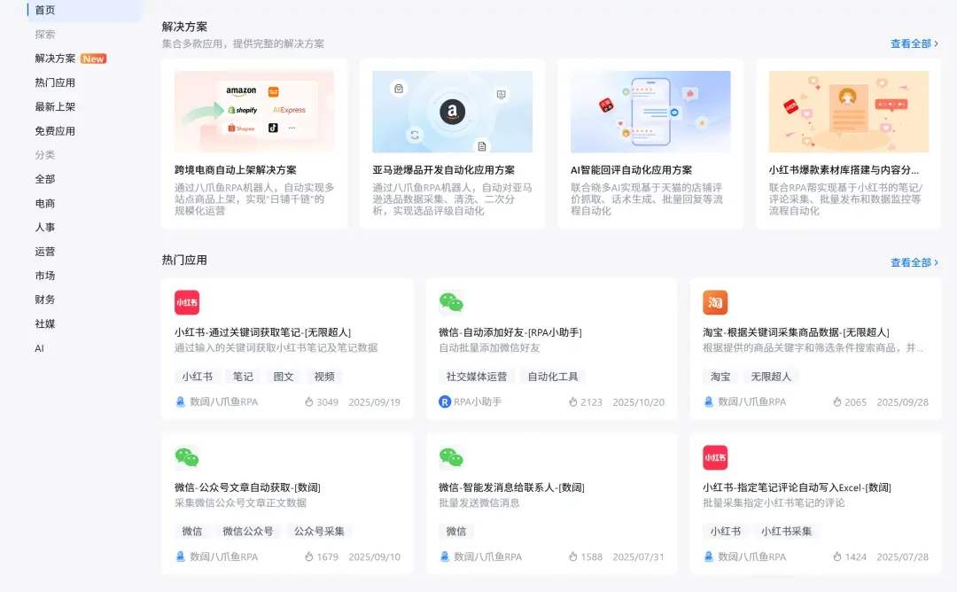The image size is (957, 592).
Task: Click the 小红书采集 tag
Action: (786, 531)
